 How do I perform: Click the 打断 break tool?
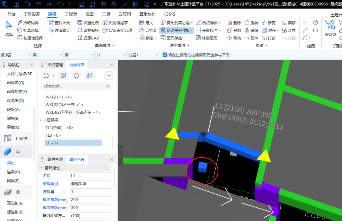click(269, 38)
